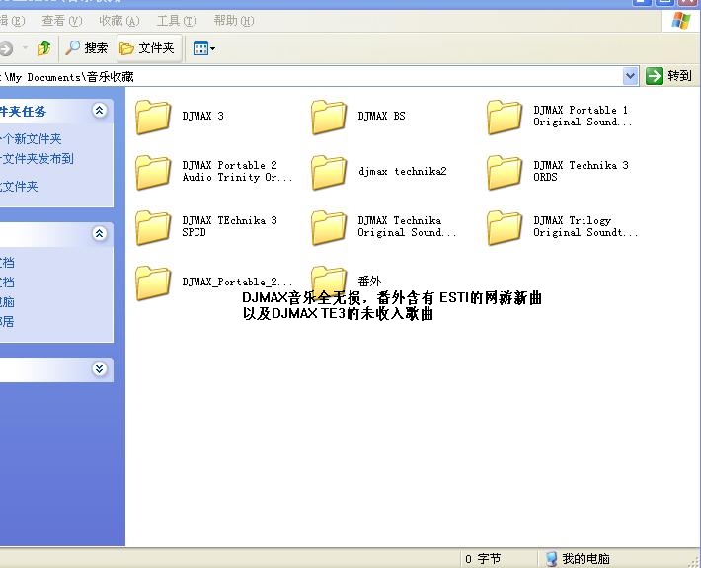Collapse the panel above the 文档 links

pos(100,233)
